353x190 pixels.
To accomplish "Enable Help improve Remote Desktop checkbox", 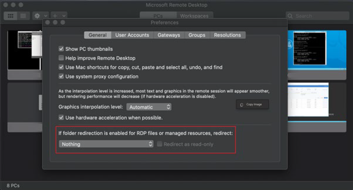I will click(x=61, y=58).
